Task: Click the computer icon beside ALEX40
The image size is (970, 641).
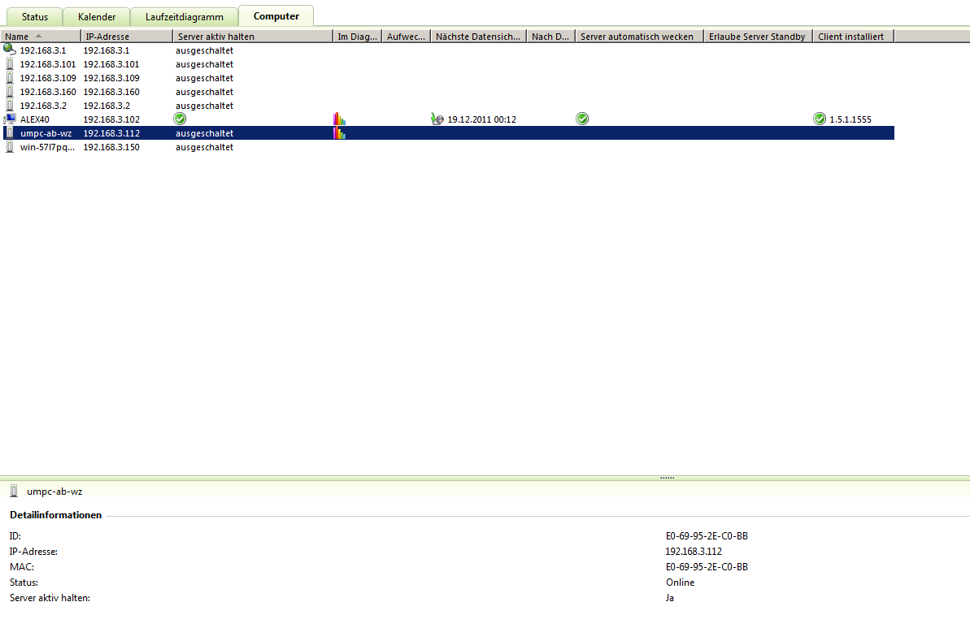Action: [x=10, y=119]
